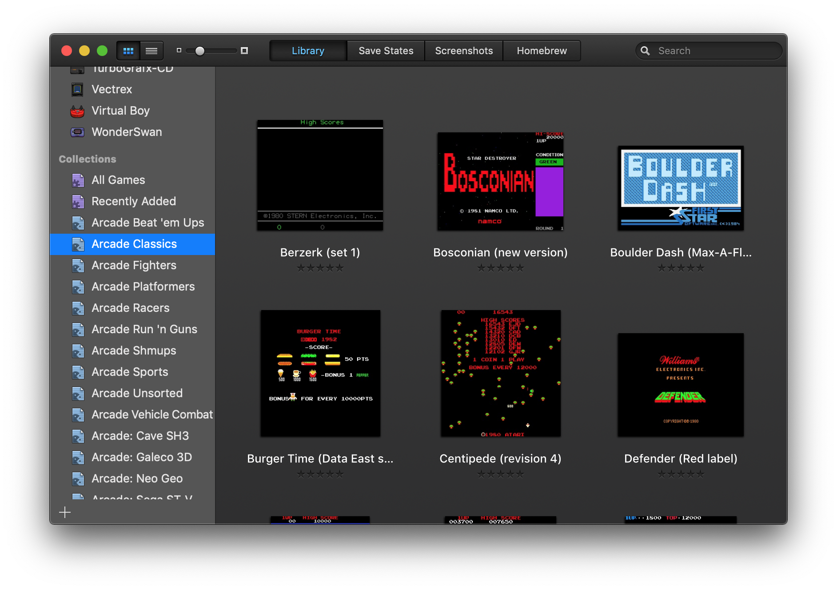Collapse the Collections section
The image size is (837, 590).
tap(88, 159)
